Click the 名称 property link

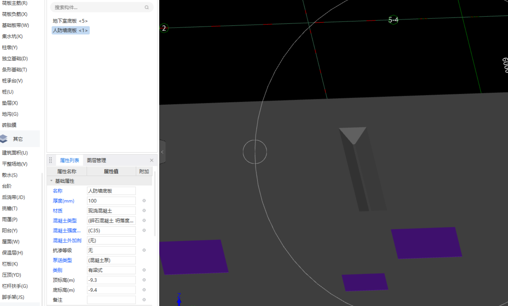[58, 191]
